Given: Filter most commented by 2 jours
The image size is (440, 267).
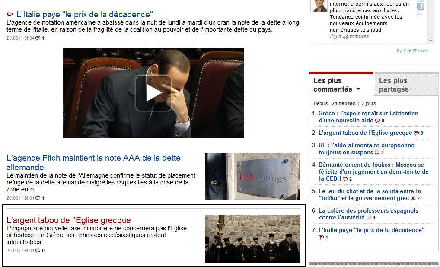Looking at the screenshot, I should [x=369, y=104].
